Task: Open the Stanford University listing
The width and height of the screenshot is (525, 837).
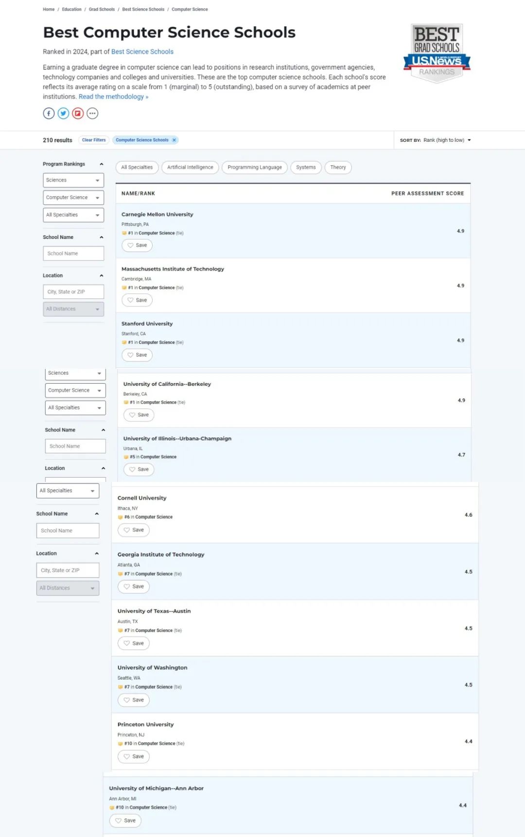Action: 147,324
